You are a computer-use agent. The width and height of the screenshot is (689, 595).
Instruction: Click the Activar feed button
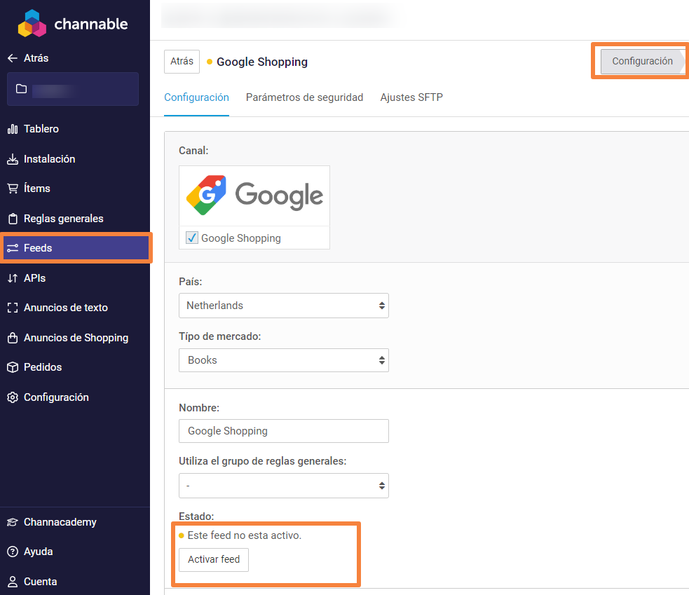click(x=214, y=559)
